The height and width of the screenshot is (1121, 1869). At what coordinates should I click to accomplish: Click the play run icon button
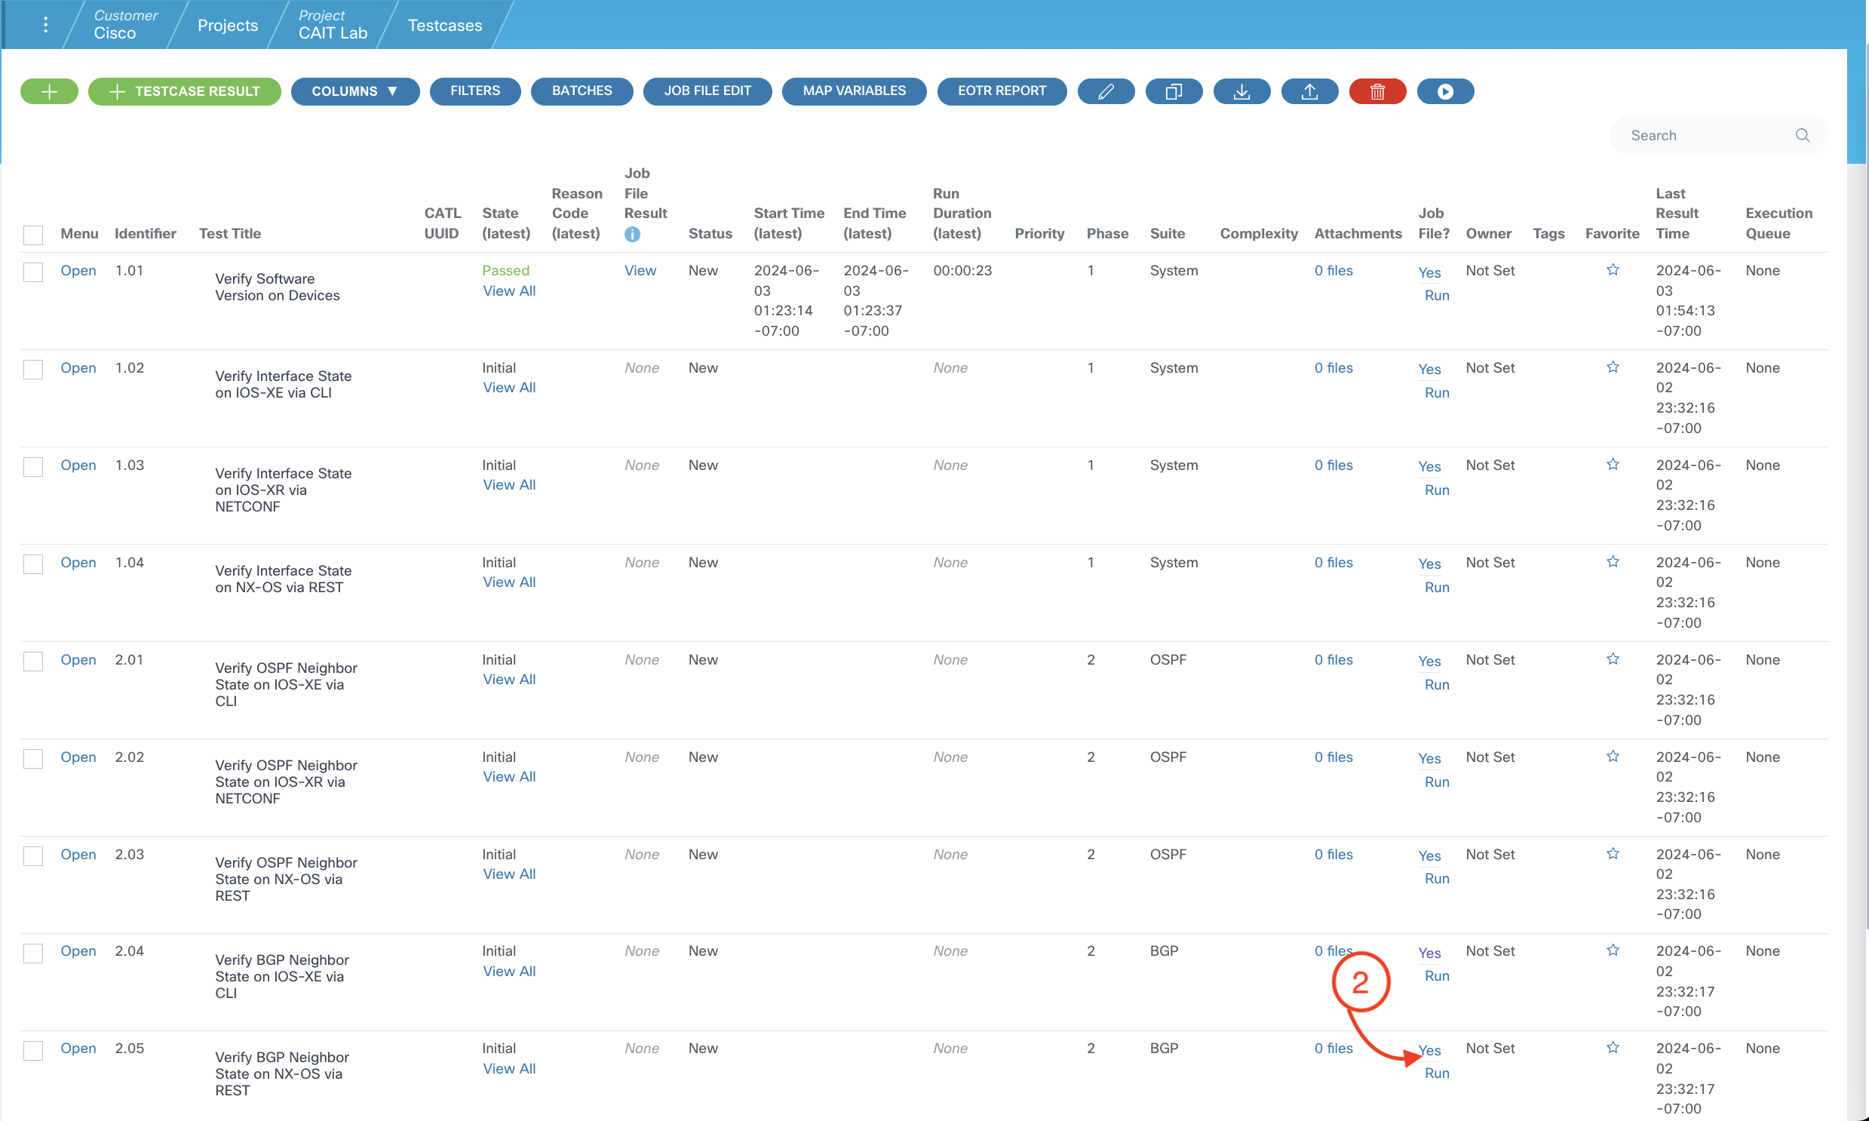(x=1444, y=91)
